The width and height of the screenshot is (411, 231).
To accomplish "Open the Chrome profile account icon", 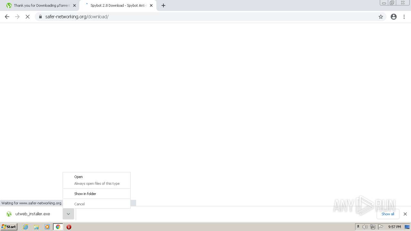I will click(x=394, y=17).
